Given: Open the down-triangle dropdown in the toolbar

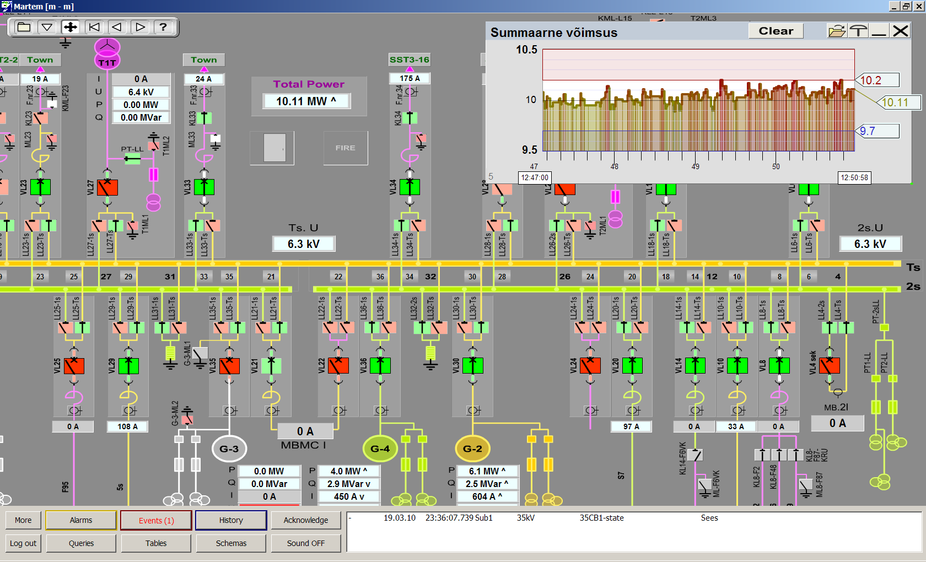Looking at the screenshot, I should (x=47, y=27).
